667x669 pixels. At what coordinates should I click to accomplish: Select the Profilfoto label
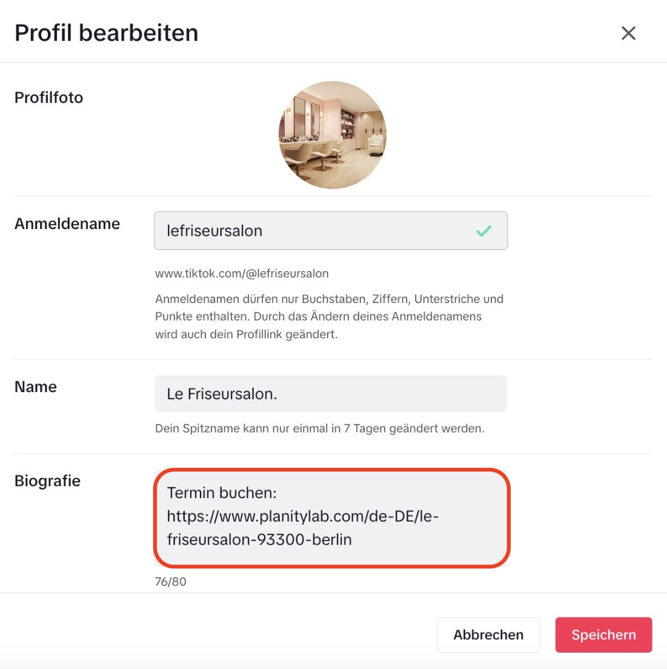point(48,98)
